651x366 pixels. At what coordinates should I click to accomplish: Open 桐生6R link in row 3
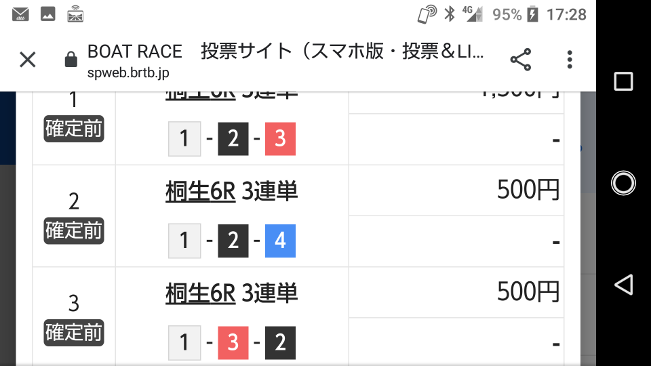(201, 293)
